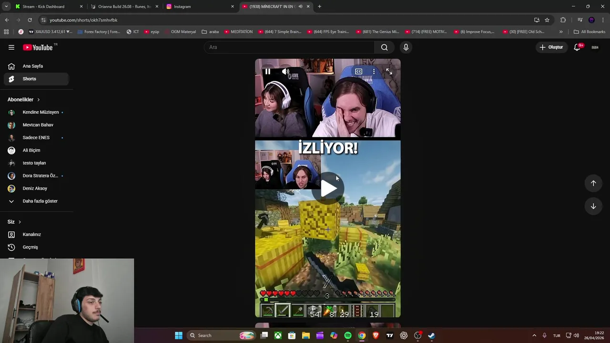Mute the Minecraft tab's audio icon
The width and height of the screenshot is (610, 343).
click(x=300, y=7)
